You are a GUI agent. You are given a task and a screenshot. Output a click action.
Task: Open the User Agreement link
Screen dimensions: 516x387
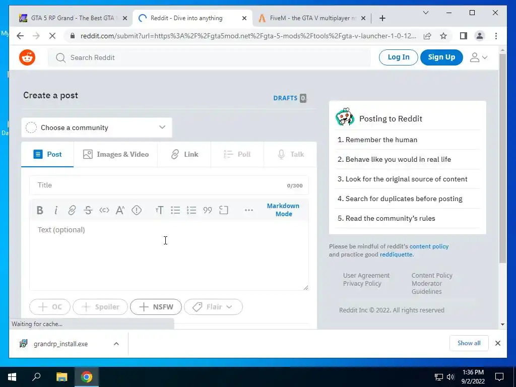366,275
